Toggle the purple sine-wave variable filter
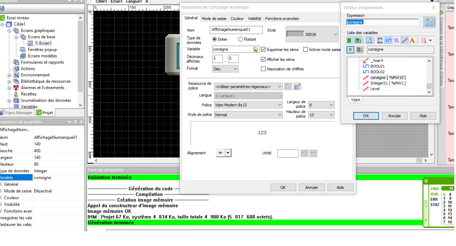Viewport: 456px width, 246px height. click(396, 41)
